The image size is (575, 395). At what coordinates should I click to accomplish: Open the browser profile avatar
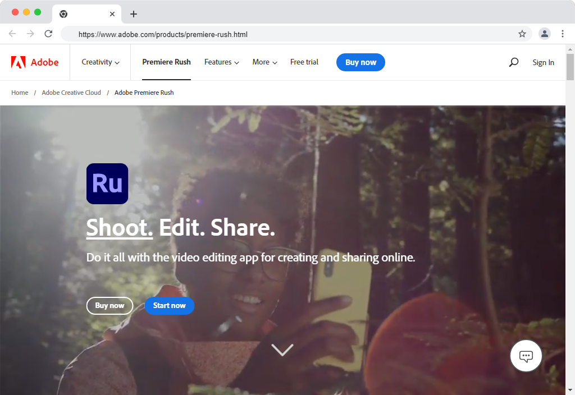(x=545, y=34)
